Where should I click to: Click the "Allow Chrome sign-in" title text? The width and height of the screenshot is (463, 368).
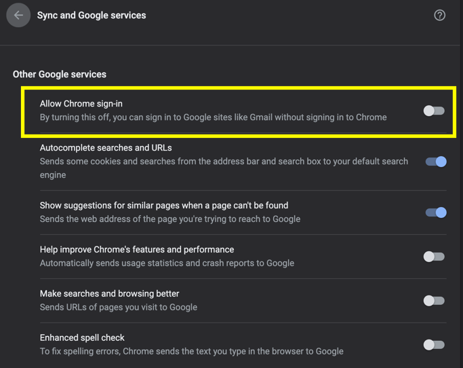tap(81, 104)
